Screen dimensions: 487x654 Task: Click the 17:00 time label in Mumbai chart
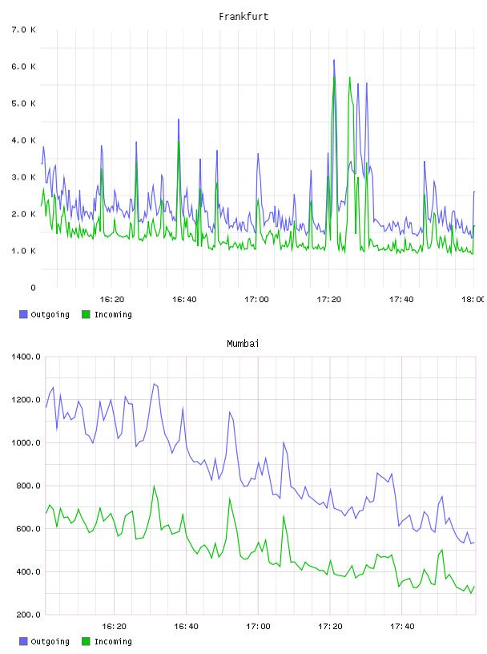coord(258,627)
